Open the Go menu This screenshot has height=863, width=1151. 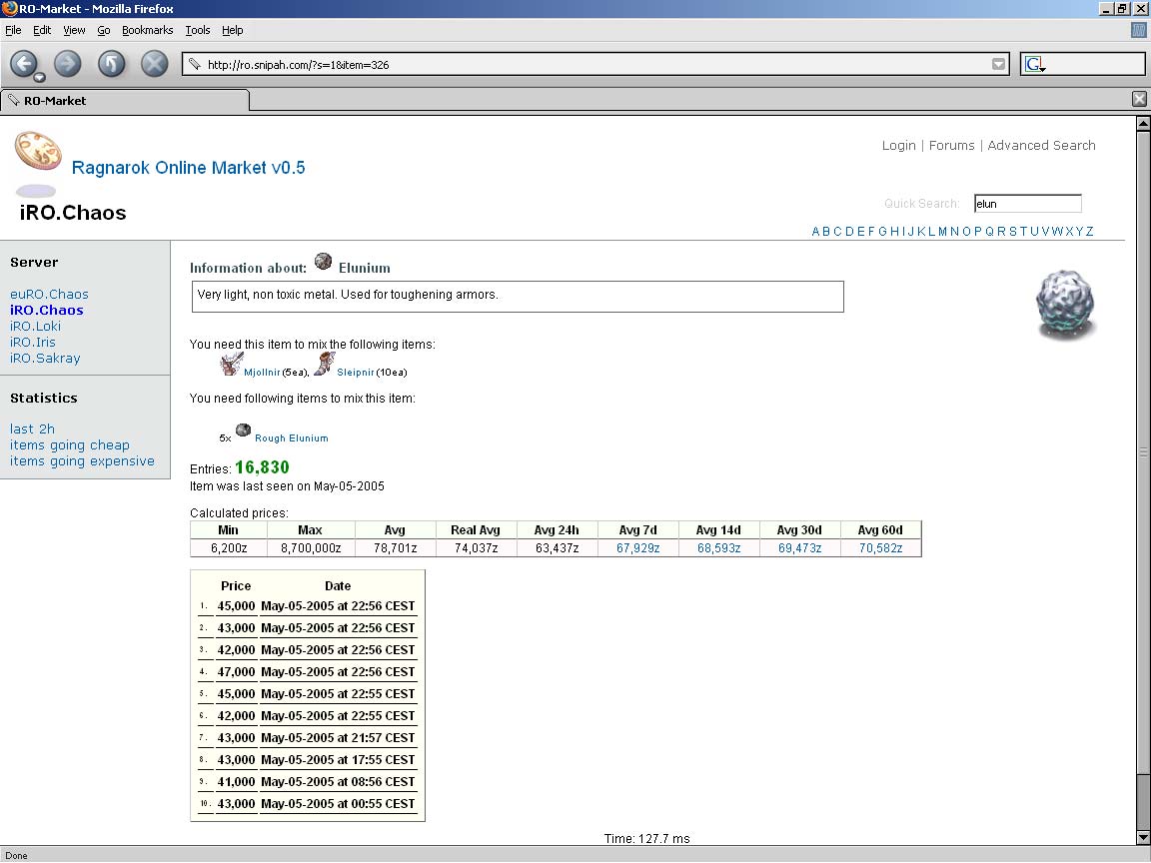(x=104, y=30)
